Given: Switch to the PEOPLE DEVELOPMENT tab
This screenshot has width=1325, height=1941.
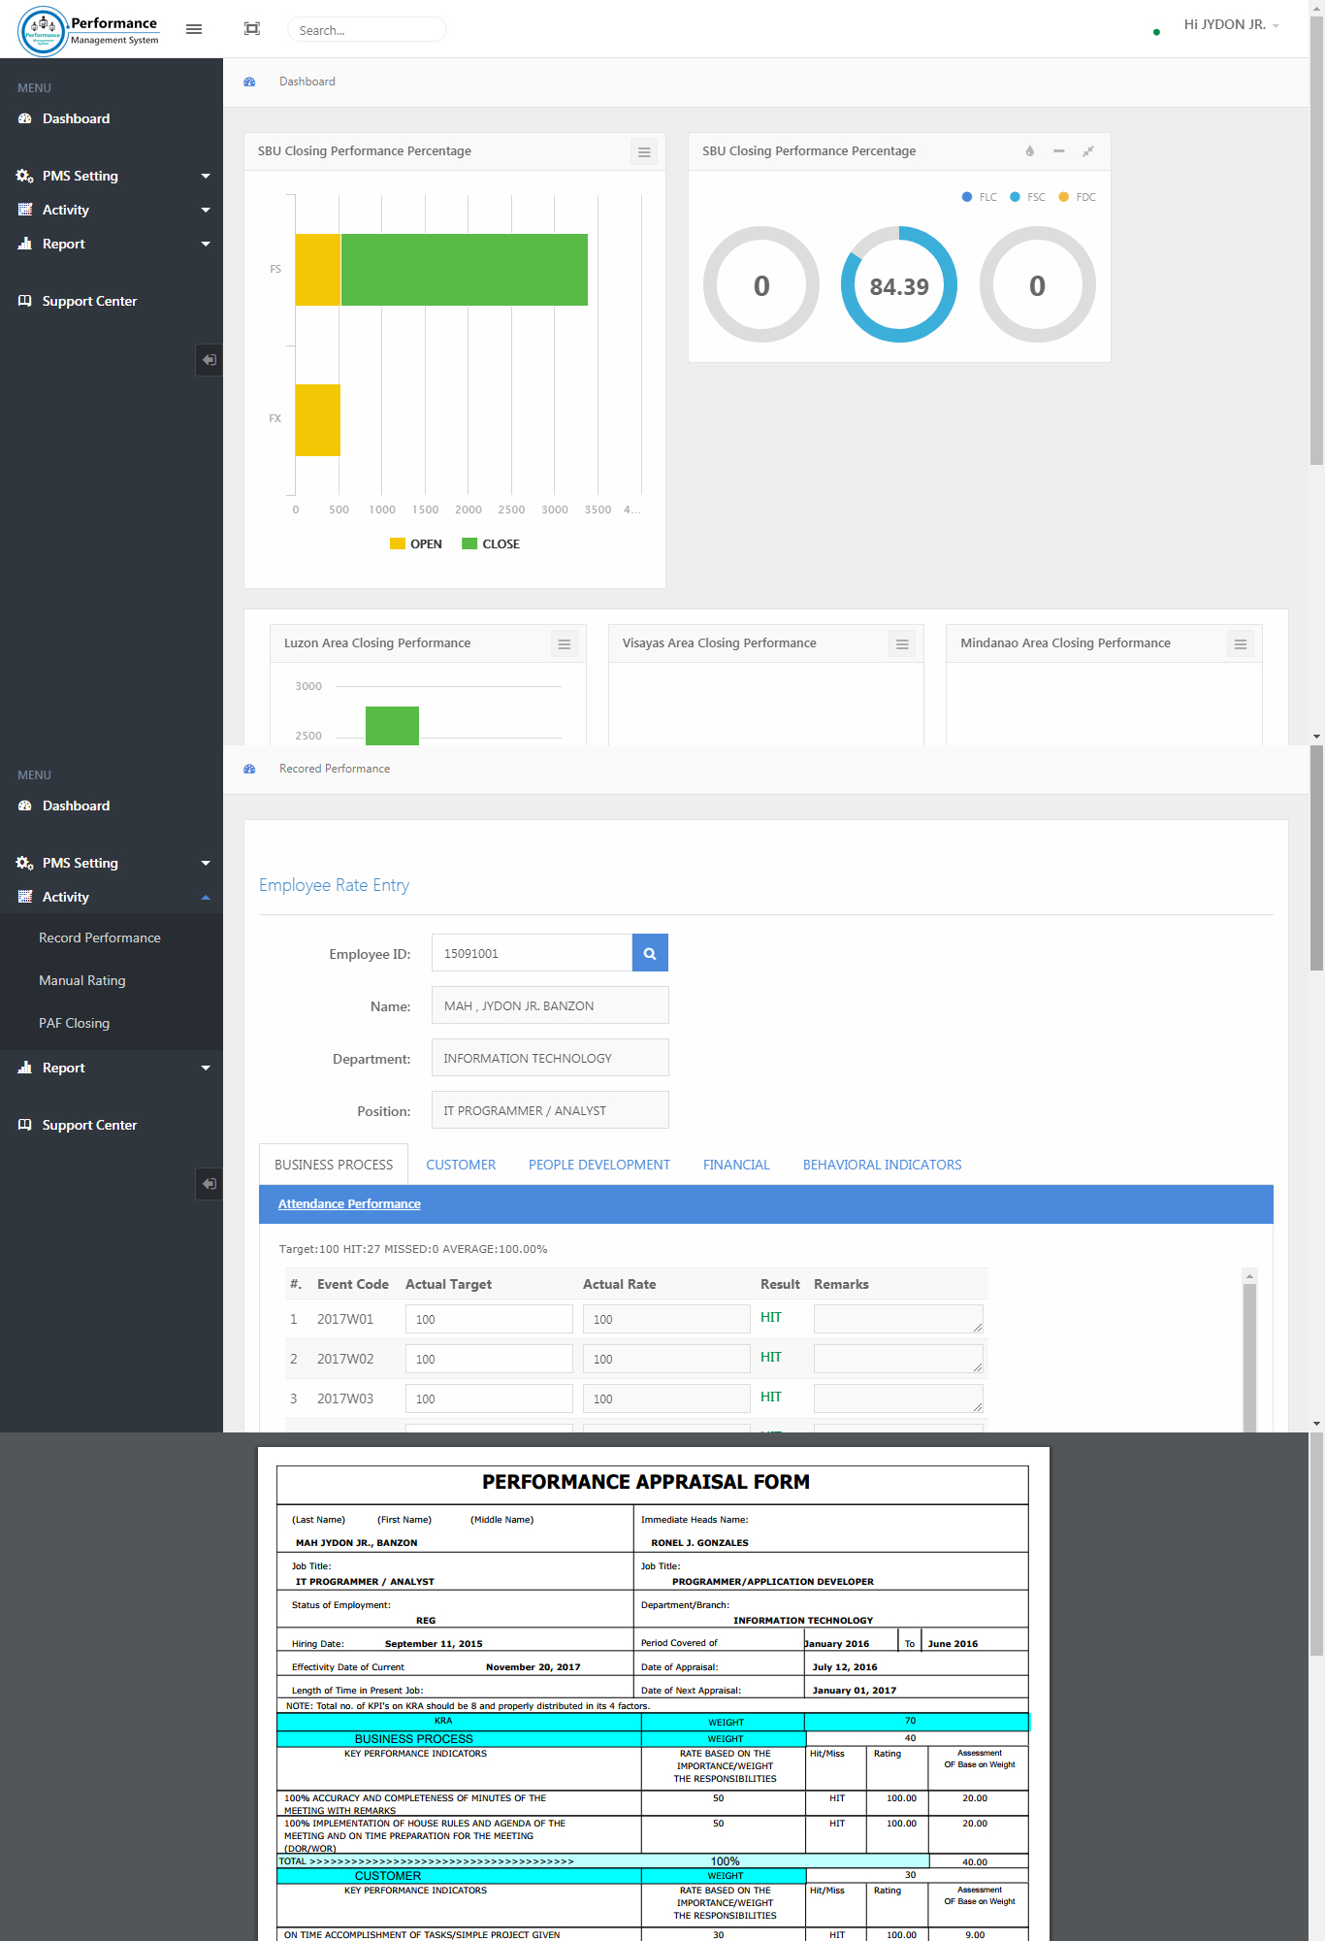Looking at the screenshot, I should 599,1165.
